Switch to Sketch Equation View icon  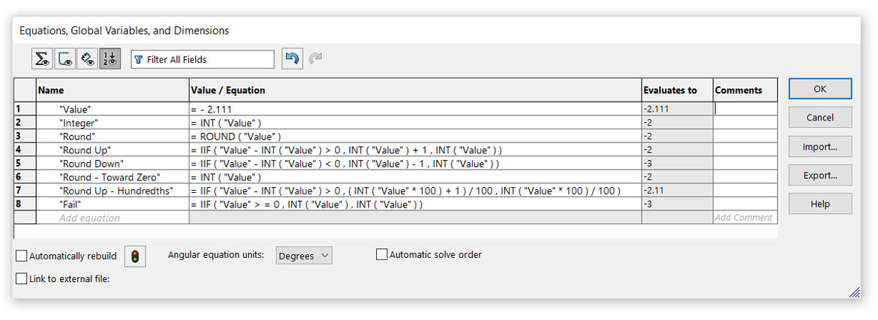65,59
